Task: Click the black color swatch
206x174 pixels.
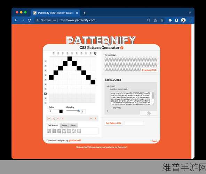Action: (x=61, y=111)
